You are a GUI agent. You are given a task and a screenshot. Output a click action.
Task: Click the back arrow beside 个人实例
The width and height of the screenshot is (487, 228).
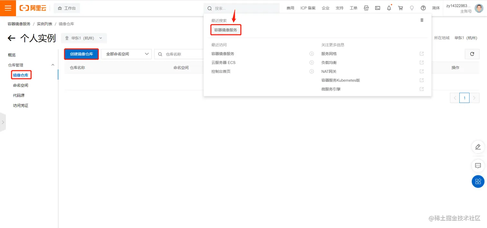point(12,38)
